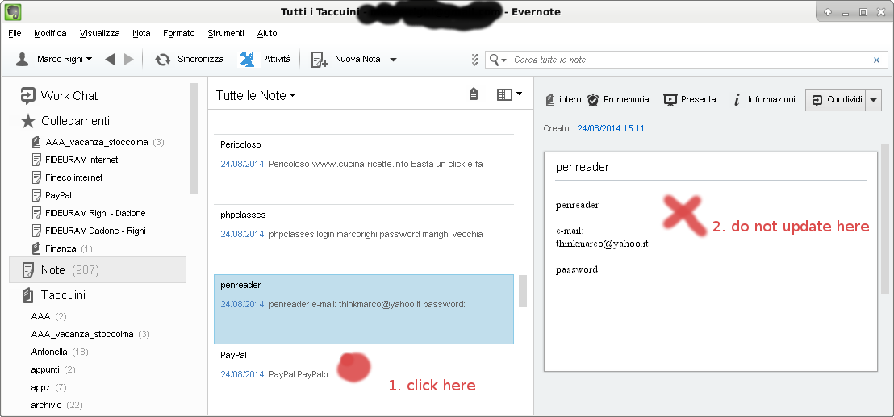Open the Fineco internet shortcut
This screenshot has width=894, height=417.
point(67,177)
